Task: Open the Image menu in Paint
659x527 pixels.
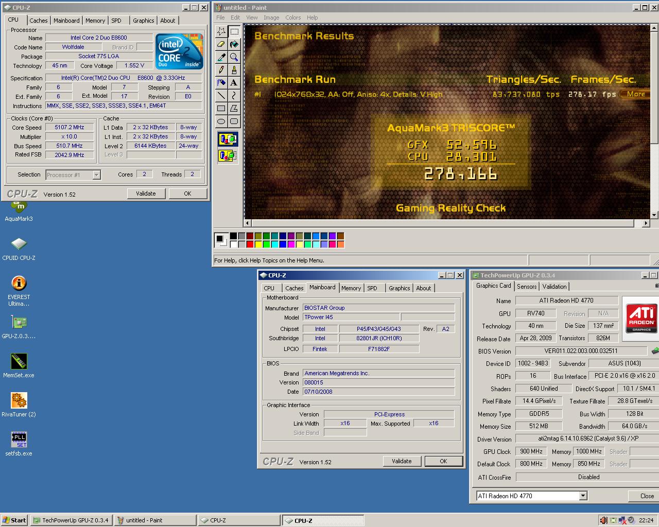Action: point(271,17)
